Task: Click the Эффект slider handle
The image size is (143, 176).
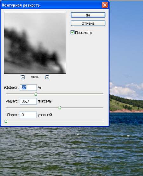Action: pyautogui.click(x=36, y=94)
